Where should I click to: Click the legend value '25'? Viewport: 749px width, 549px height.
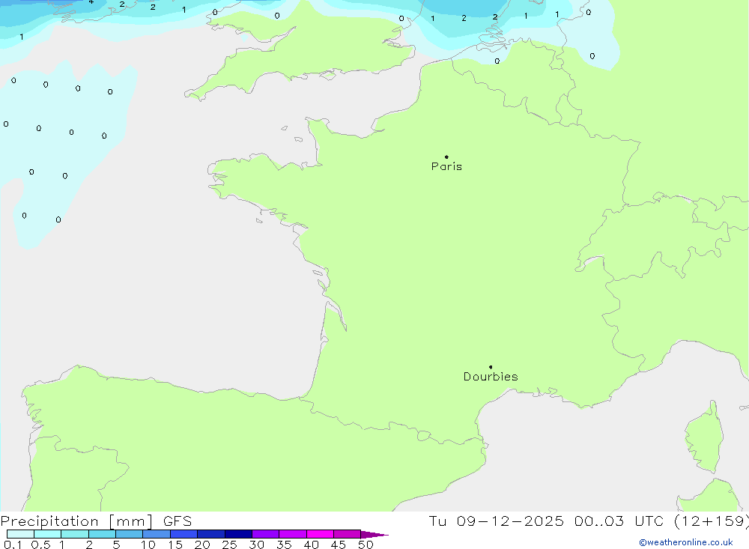point(229,545)
